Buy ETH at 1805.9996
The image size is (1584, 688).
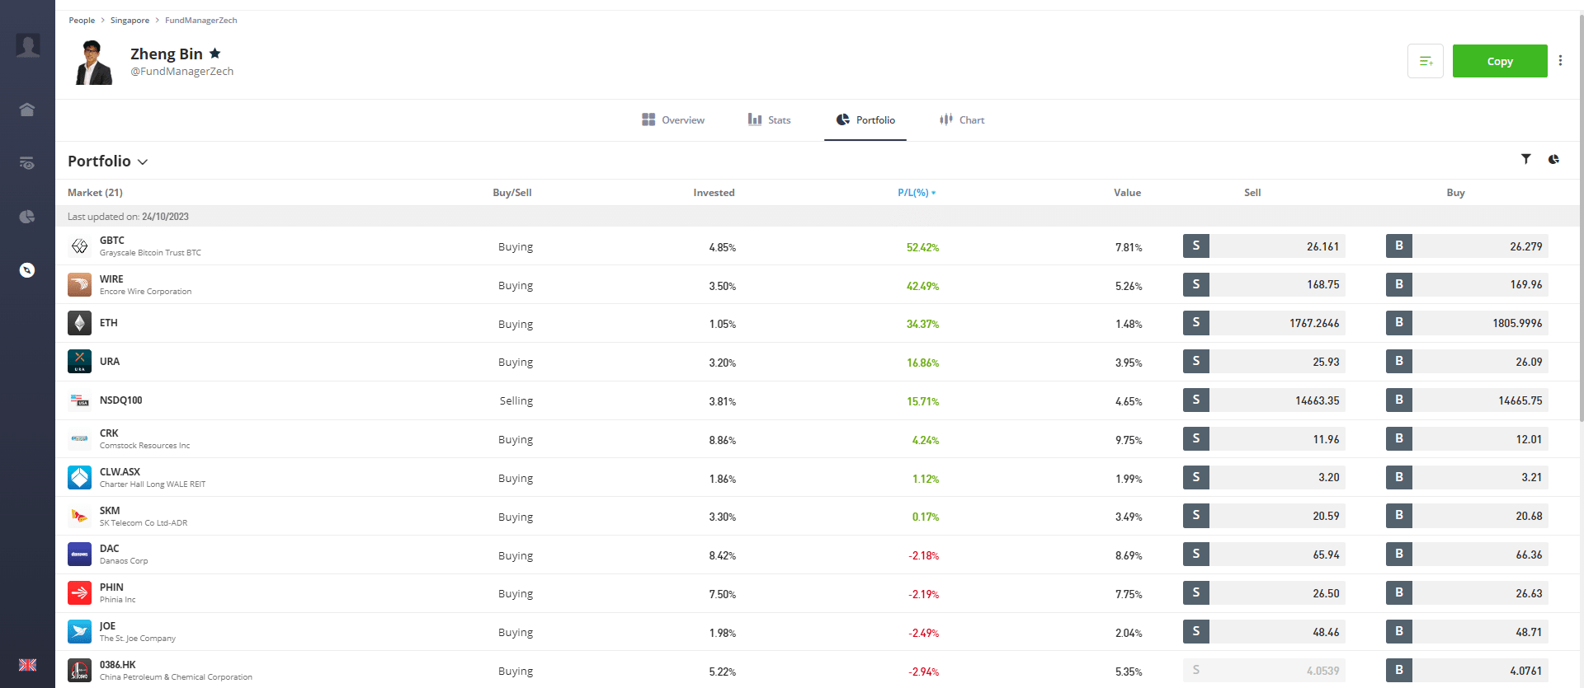(1467, 323)
